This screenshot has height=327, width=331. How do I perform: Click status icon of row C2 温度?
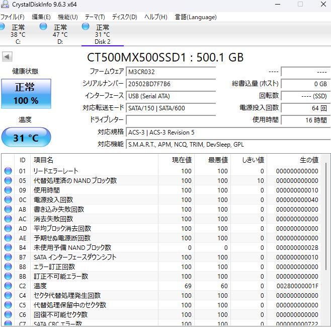click(8, 286)
